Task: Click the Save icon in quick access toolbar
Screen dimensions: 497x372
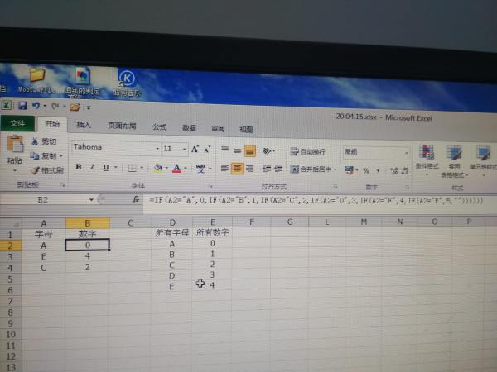Action: (22, 105)
